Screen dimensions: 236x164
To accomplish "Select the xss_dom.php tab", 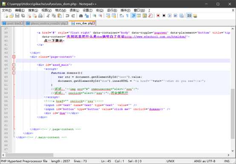I will pyautogui.click(x=83, y=23).
